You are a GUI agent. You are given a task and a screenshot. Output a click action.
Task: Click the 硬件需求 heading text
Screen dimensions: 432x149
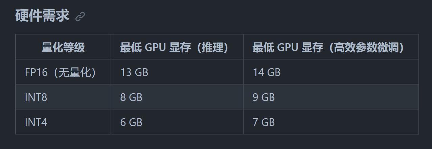(x=42, y=16)
